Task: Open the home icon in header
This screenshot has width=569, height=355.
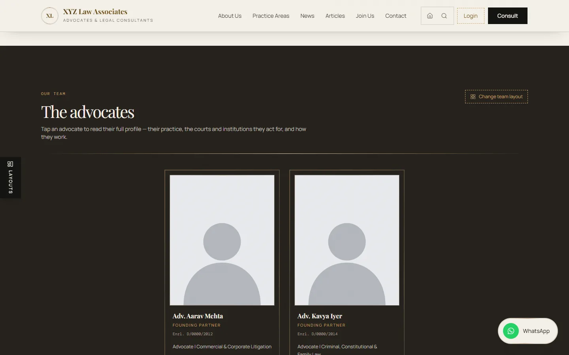Action: (x=430, y=16)
